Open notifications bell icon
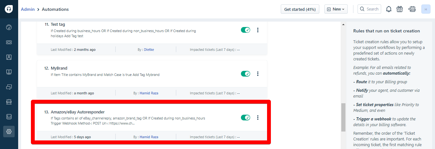 click(389, 9)
